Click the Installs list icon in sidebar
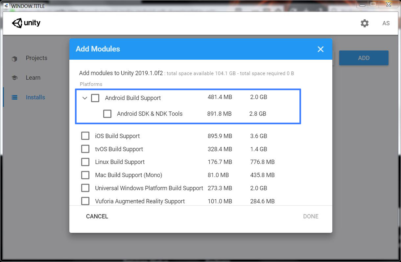Image resolution: width=401 pixels, height=262 pixels. point(14,97)
